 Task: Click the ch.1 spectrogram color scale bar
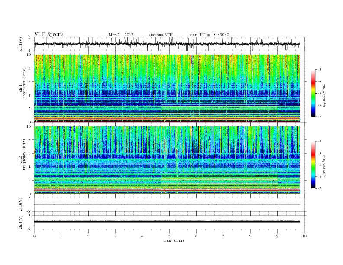click(x=313, y=93)
